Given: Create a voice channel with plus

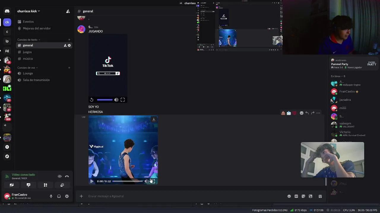Looking at the screenshot, I should [69, 68].
